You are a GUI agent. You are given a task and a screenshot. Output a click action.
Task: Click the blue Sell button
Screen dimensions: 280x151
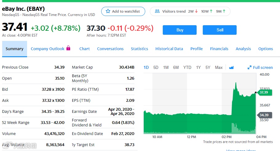pos(220,30)
